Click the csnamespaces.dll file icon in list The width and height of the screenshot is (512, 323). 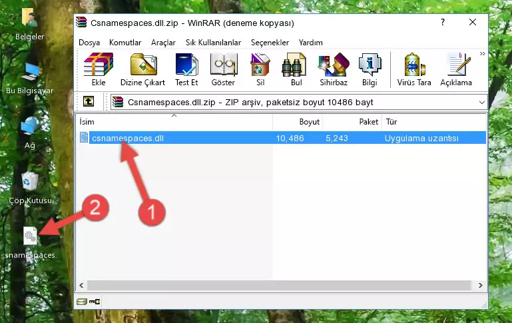(84, 137)
